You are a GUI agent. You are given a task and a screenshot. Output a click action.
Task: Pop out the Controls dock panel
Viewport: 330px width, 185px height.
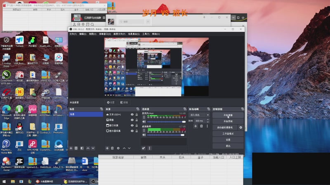click(x=243, y=109)
